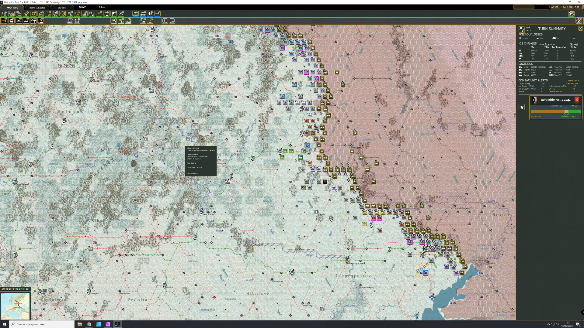The image size is (584, 328).
Task: Click the air recon icon marked Y
Action: [x=143, y=13]
